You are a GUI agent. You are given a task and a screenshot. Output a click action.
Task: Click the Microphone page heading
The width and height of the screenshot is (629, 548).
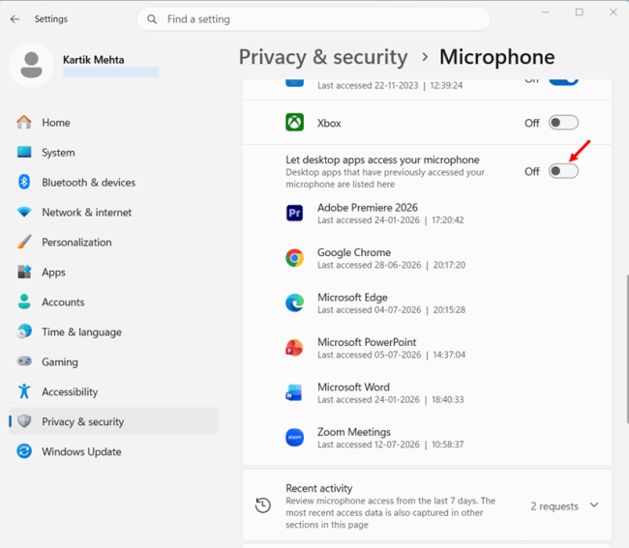497,57
